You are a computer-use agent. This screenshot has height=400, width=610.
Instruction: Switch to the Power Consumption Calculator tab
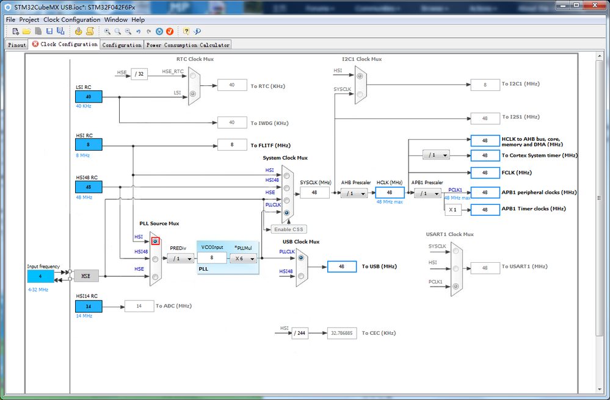coord(187,45)
